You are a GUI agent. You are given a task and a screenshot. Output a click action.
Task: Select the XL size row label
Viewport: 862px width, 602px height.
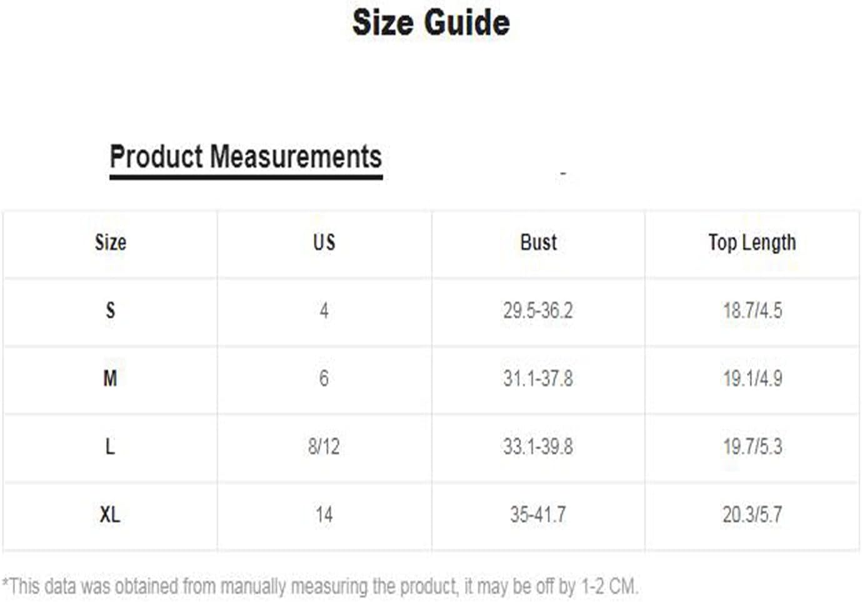[x=110, y=514]
